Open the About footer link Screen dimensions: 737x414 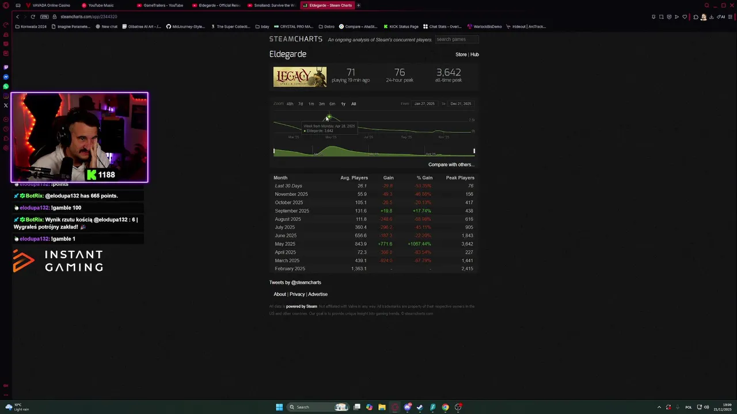click(x=280, y=294)
